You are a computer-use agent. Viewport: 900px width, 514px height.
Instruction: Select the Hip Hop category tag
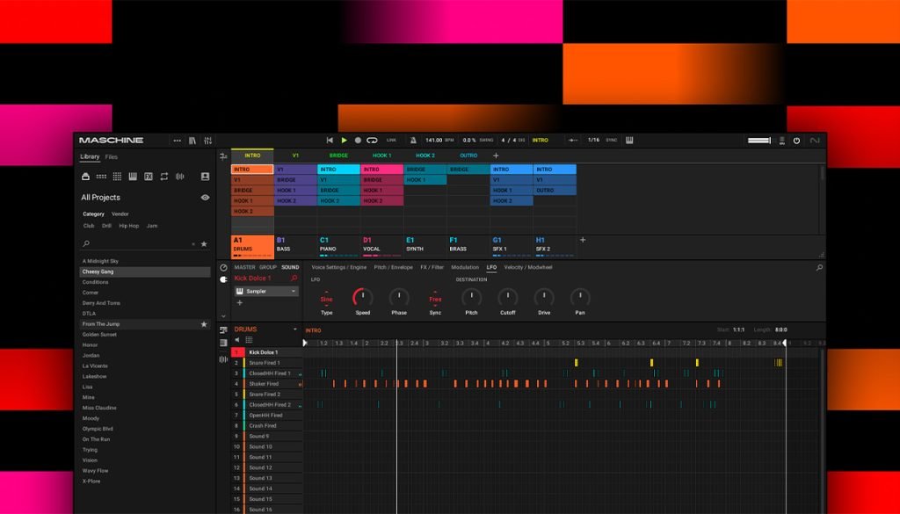pyautogui.click(x=128, y=226)
